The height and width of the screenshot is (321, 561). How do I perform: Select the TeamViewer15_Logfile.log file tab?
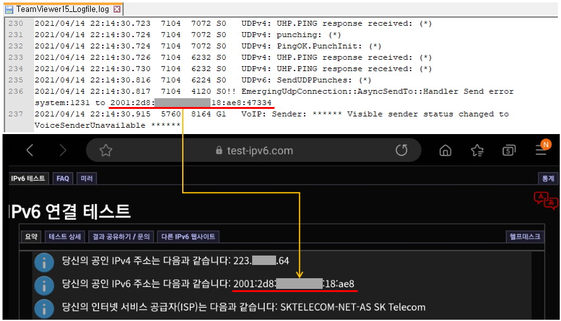(x=63, y=9)
